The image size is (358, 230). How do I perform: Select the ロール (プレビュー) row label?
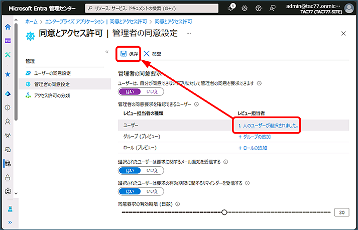tap(140, 148)
